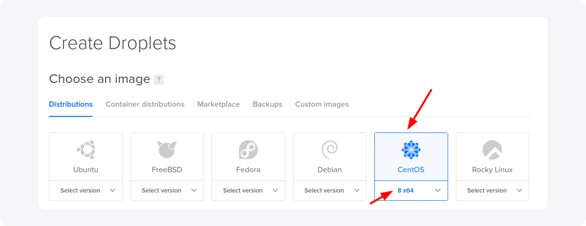The image size is (586, 226).
Task: Change CentOS 8 x64 version dropdown
Action: [411, 191]
